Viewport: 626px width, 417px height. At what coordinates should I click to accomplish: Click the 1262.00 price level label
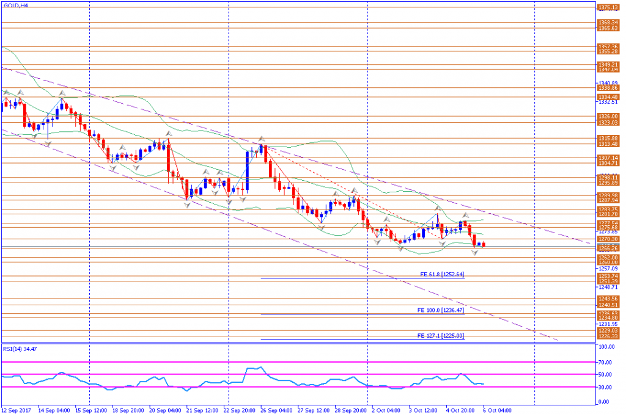(x=608, y=258)
